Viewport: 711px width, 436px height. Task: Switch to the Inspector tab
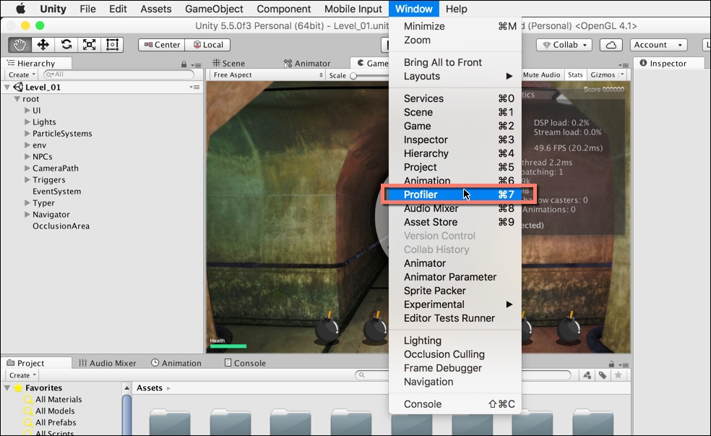click(664, 64)
